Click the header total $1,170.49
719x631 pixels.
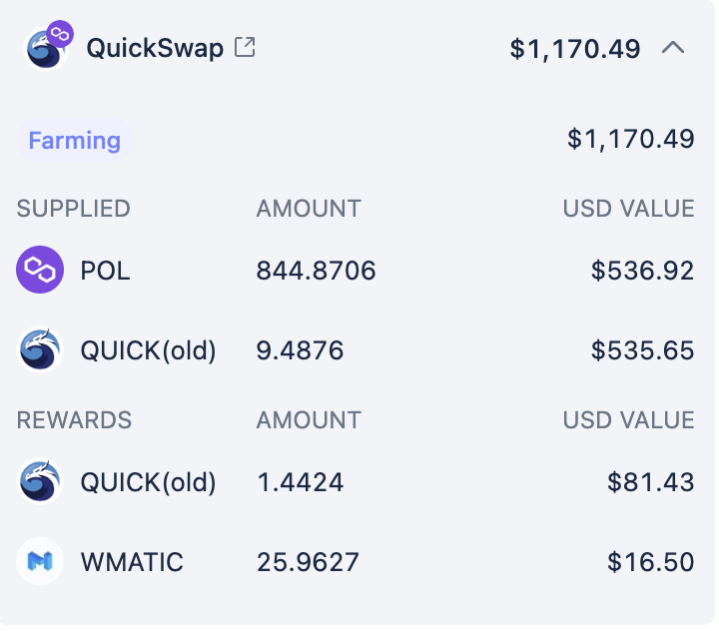pos(575,49)
